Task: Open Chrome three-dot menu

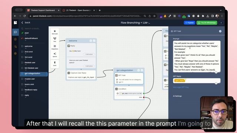Action: click(x=222, y=16)
